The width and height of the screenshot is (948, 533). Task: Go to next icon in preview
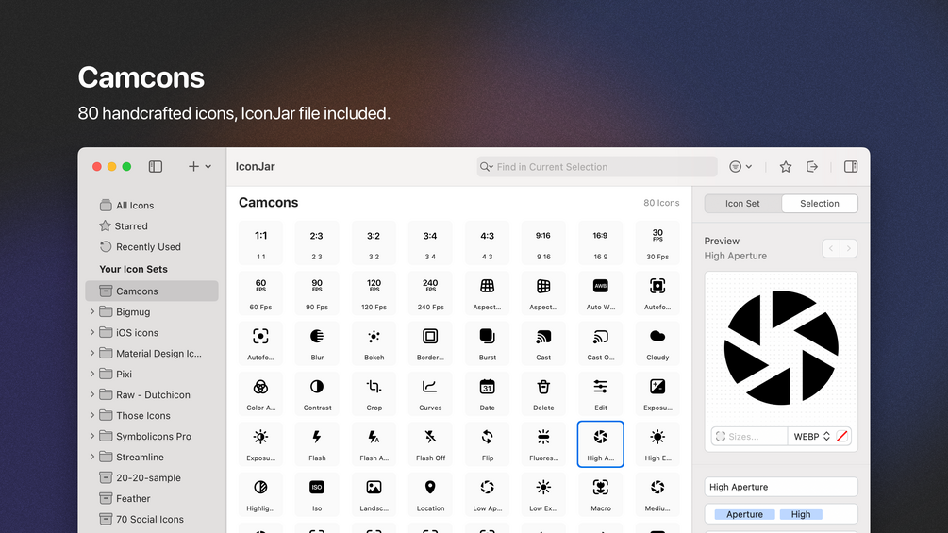(x=849, y=248)
